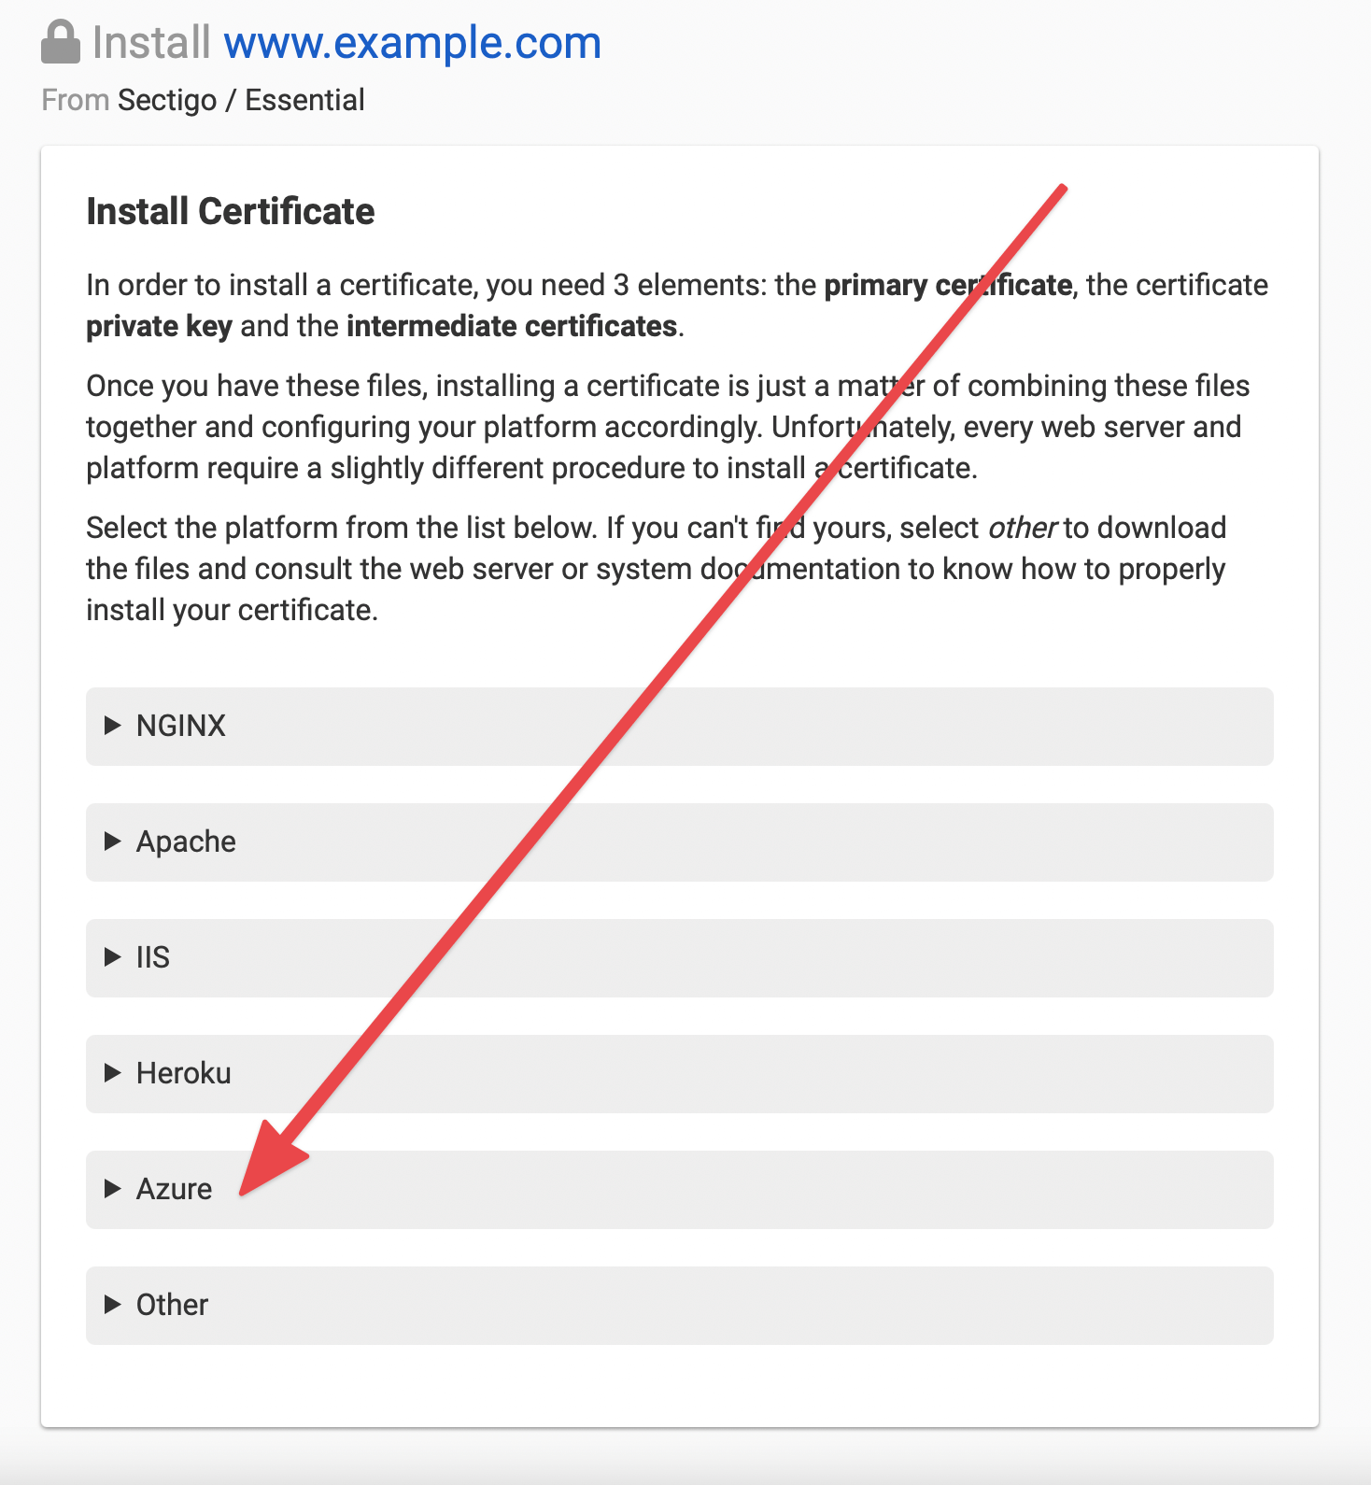This screenshot has height=1485, width=1371.
Task: Click the triangle icon next to IIS
Action: (x=112, y=957)
